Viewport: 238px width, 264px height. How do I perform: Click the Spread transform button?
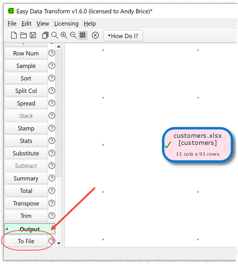click(26, 103)
